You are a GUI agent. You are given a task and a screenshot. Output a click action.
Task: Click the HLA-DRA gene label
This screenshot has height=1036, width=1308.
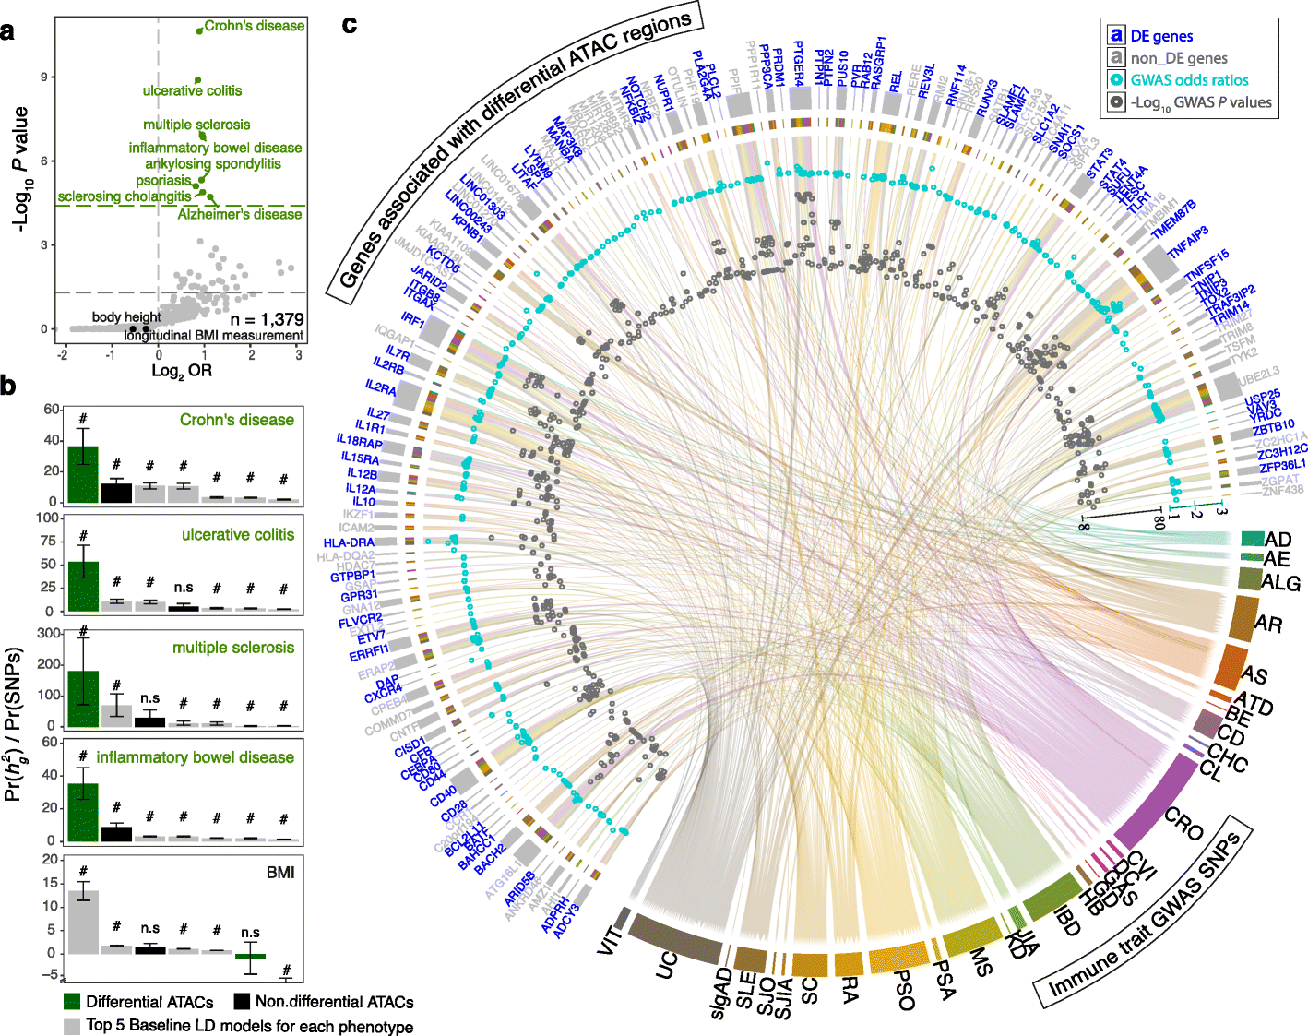click(x=349, y=542)
